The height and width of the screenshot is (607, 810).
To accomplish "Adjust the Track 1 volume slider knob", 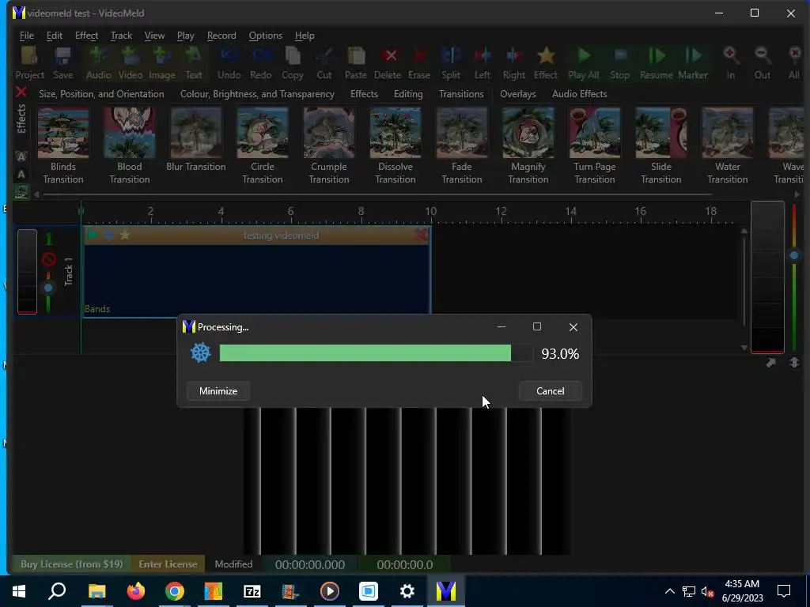I will (x=48, y=288).
